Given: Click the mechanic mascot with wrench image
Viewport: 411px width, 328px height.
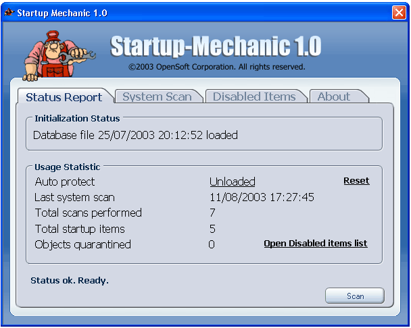Looking at the screenshot, I should [59, 56].
